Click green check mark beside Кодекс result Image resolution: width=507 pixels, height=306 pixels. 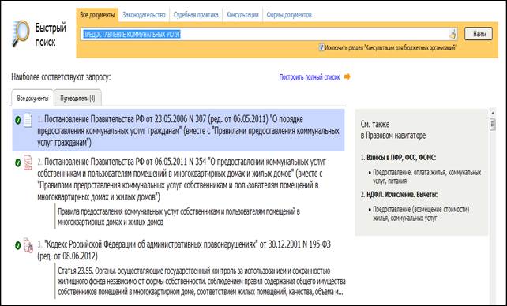coord(18,245)
